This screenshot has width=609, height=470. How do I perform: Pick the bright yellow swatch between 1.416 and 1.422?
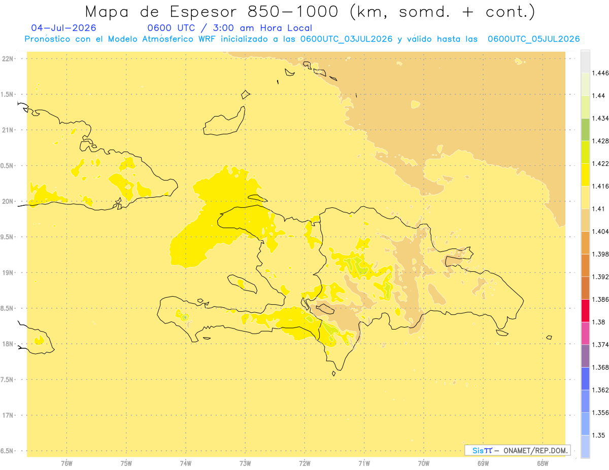pos(585,174)
